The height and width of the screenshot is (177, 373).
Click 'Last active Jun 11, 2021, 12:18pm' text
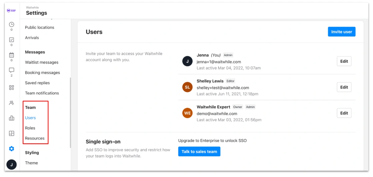click(x=228, y=94)
